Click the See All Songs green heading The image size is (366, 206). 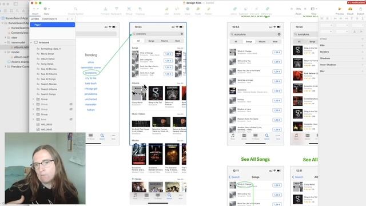[x=255, y=159]
